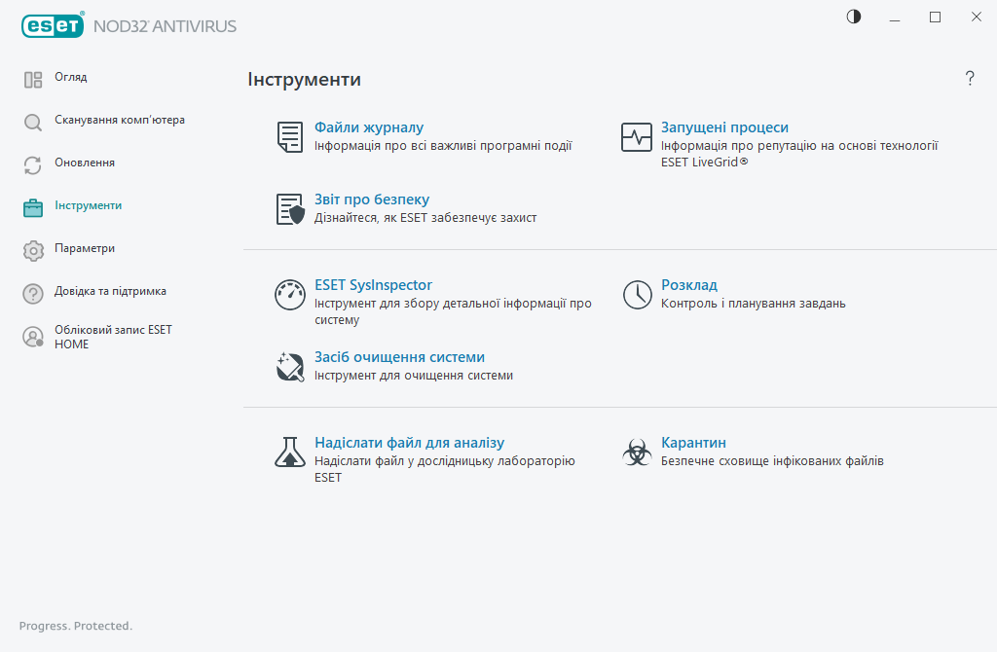Click the Log files document icon
This screenshot has width=997, height=652.
(x=290, y=137)
